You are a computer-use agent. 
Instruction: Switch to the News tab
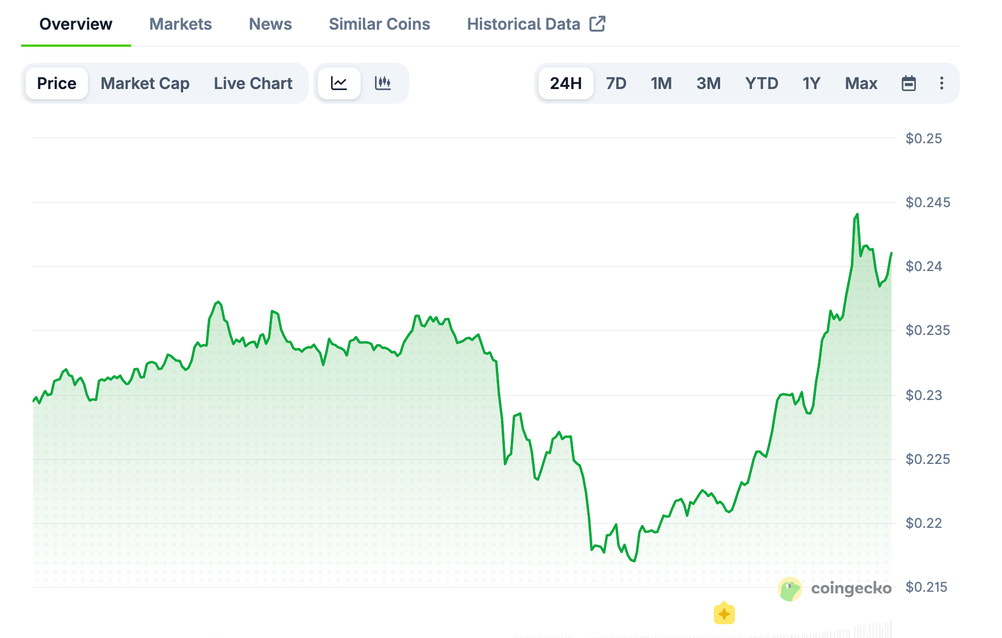pos(270,23)
